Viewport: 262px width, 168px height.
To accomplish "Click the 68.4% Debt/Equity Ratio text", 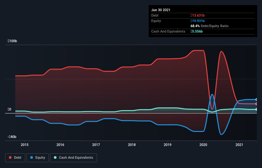I will click(210, 26).
